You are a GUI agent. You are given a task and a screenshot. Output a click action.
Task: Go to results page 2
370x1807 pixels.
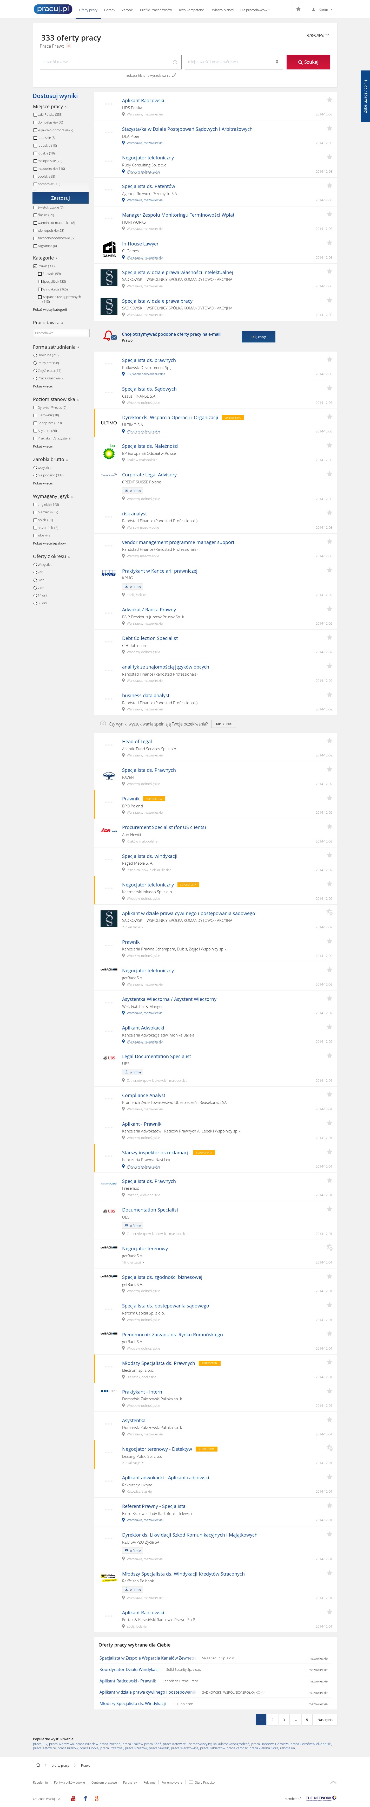273,1719
